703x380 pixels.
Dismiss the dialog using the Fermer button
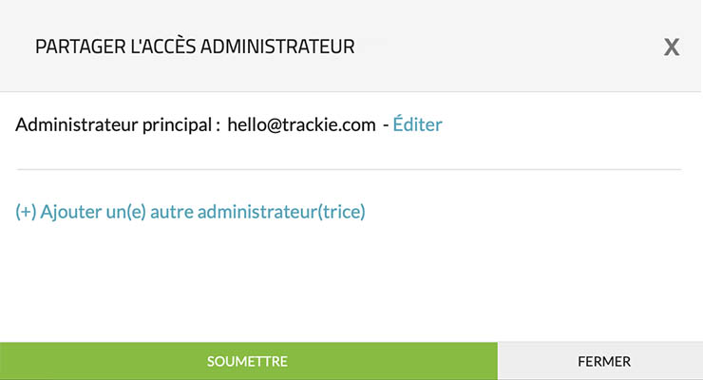click(x=603, y=361)
